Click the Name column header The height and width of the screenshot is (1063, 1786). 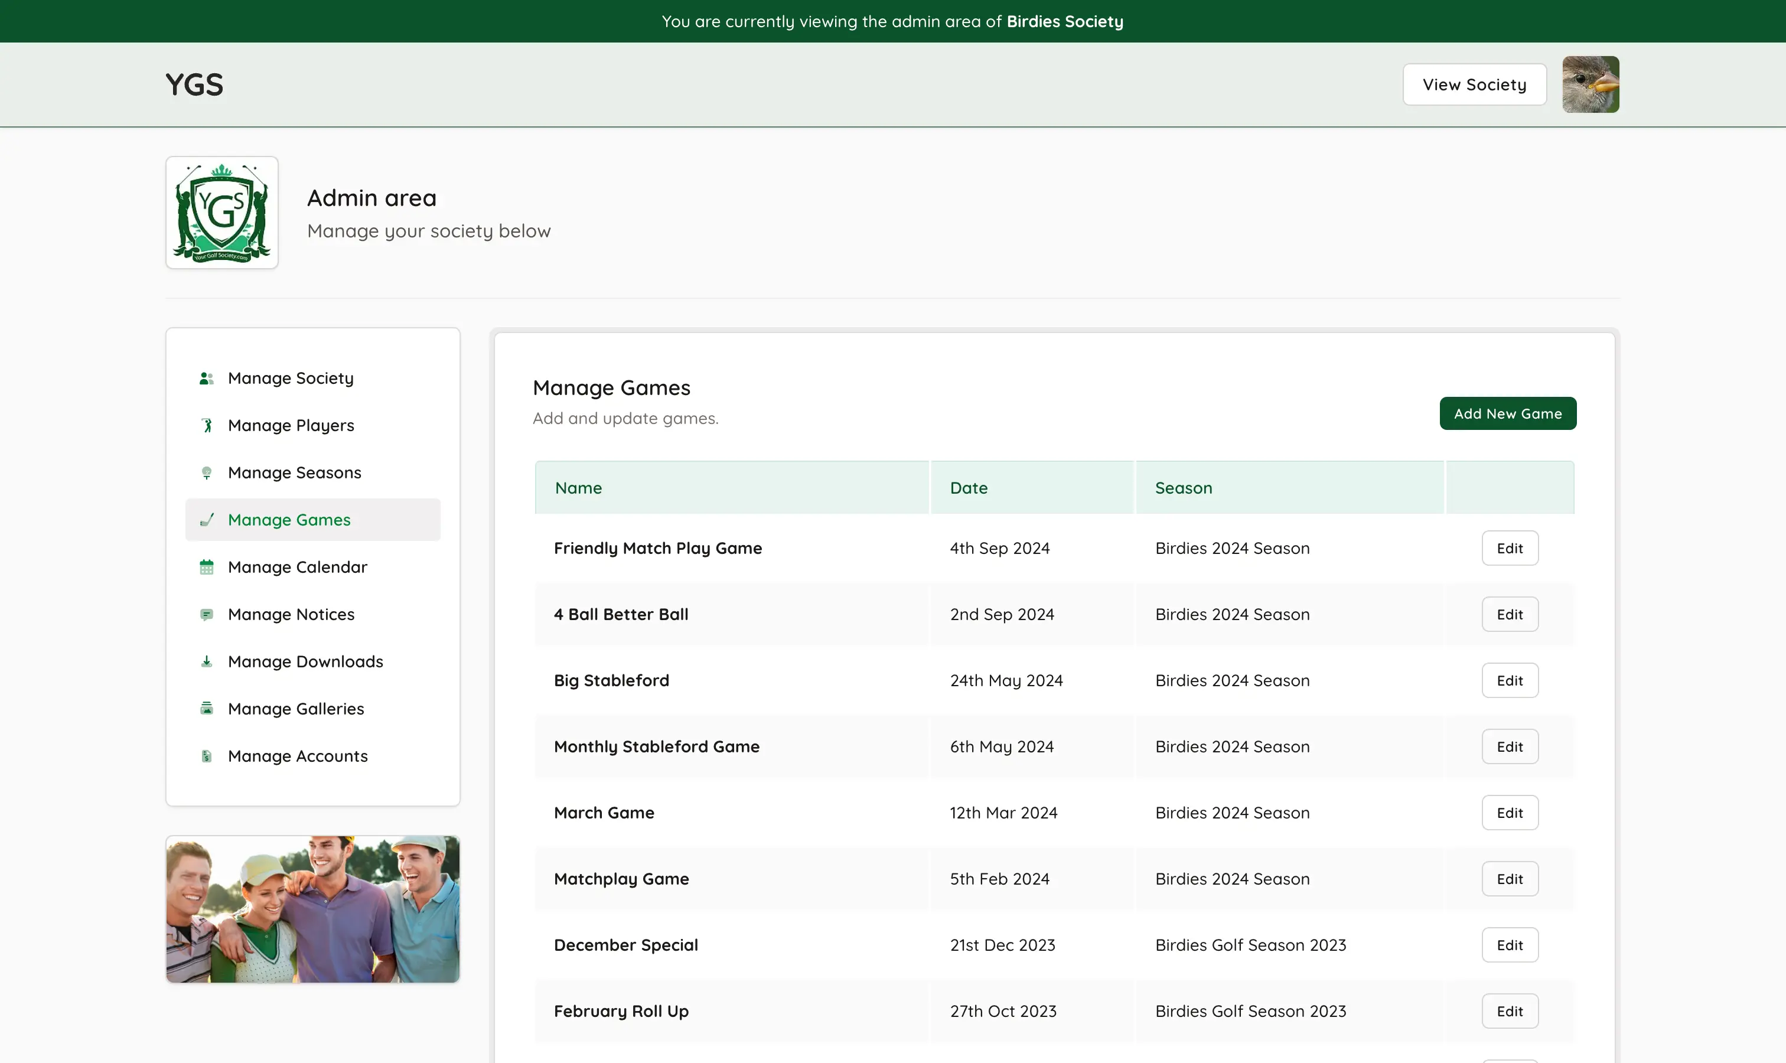[579, 488]
